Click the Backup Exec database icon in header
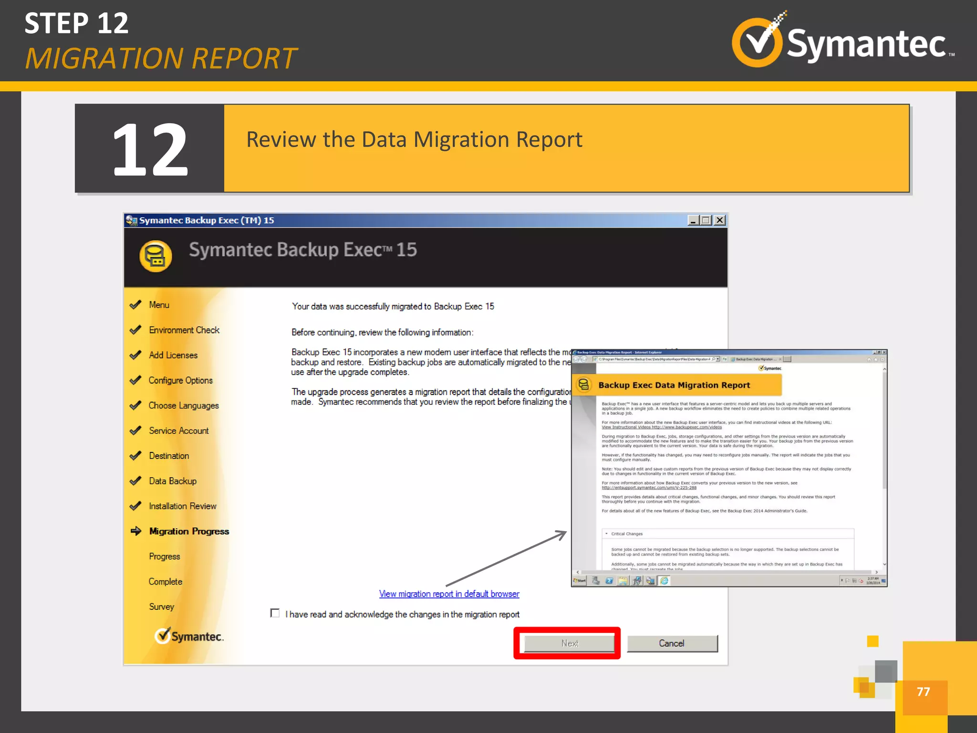Screen dimensions: 977x733 pyautogui.click(x=156, y=256)
